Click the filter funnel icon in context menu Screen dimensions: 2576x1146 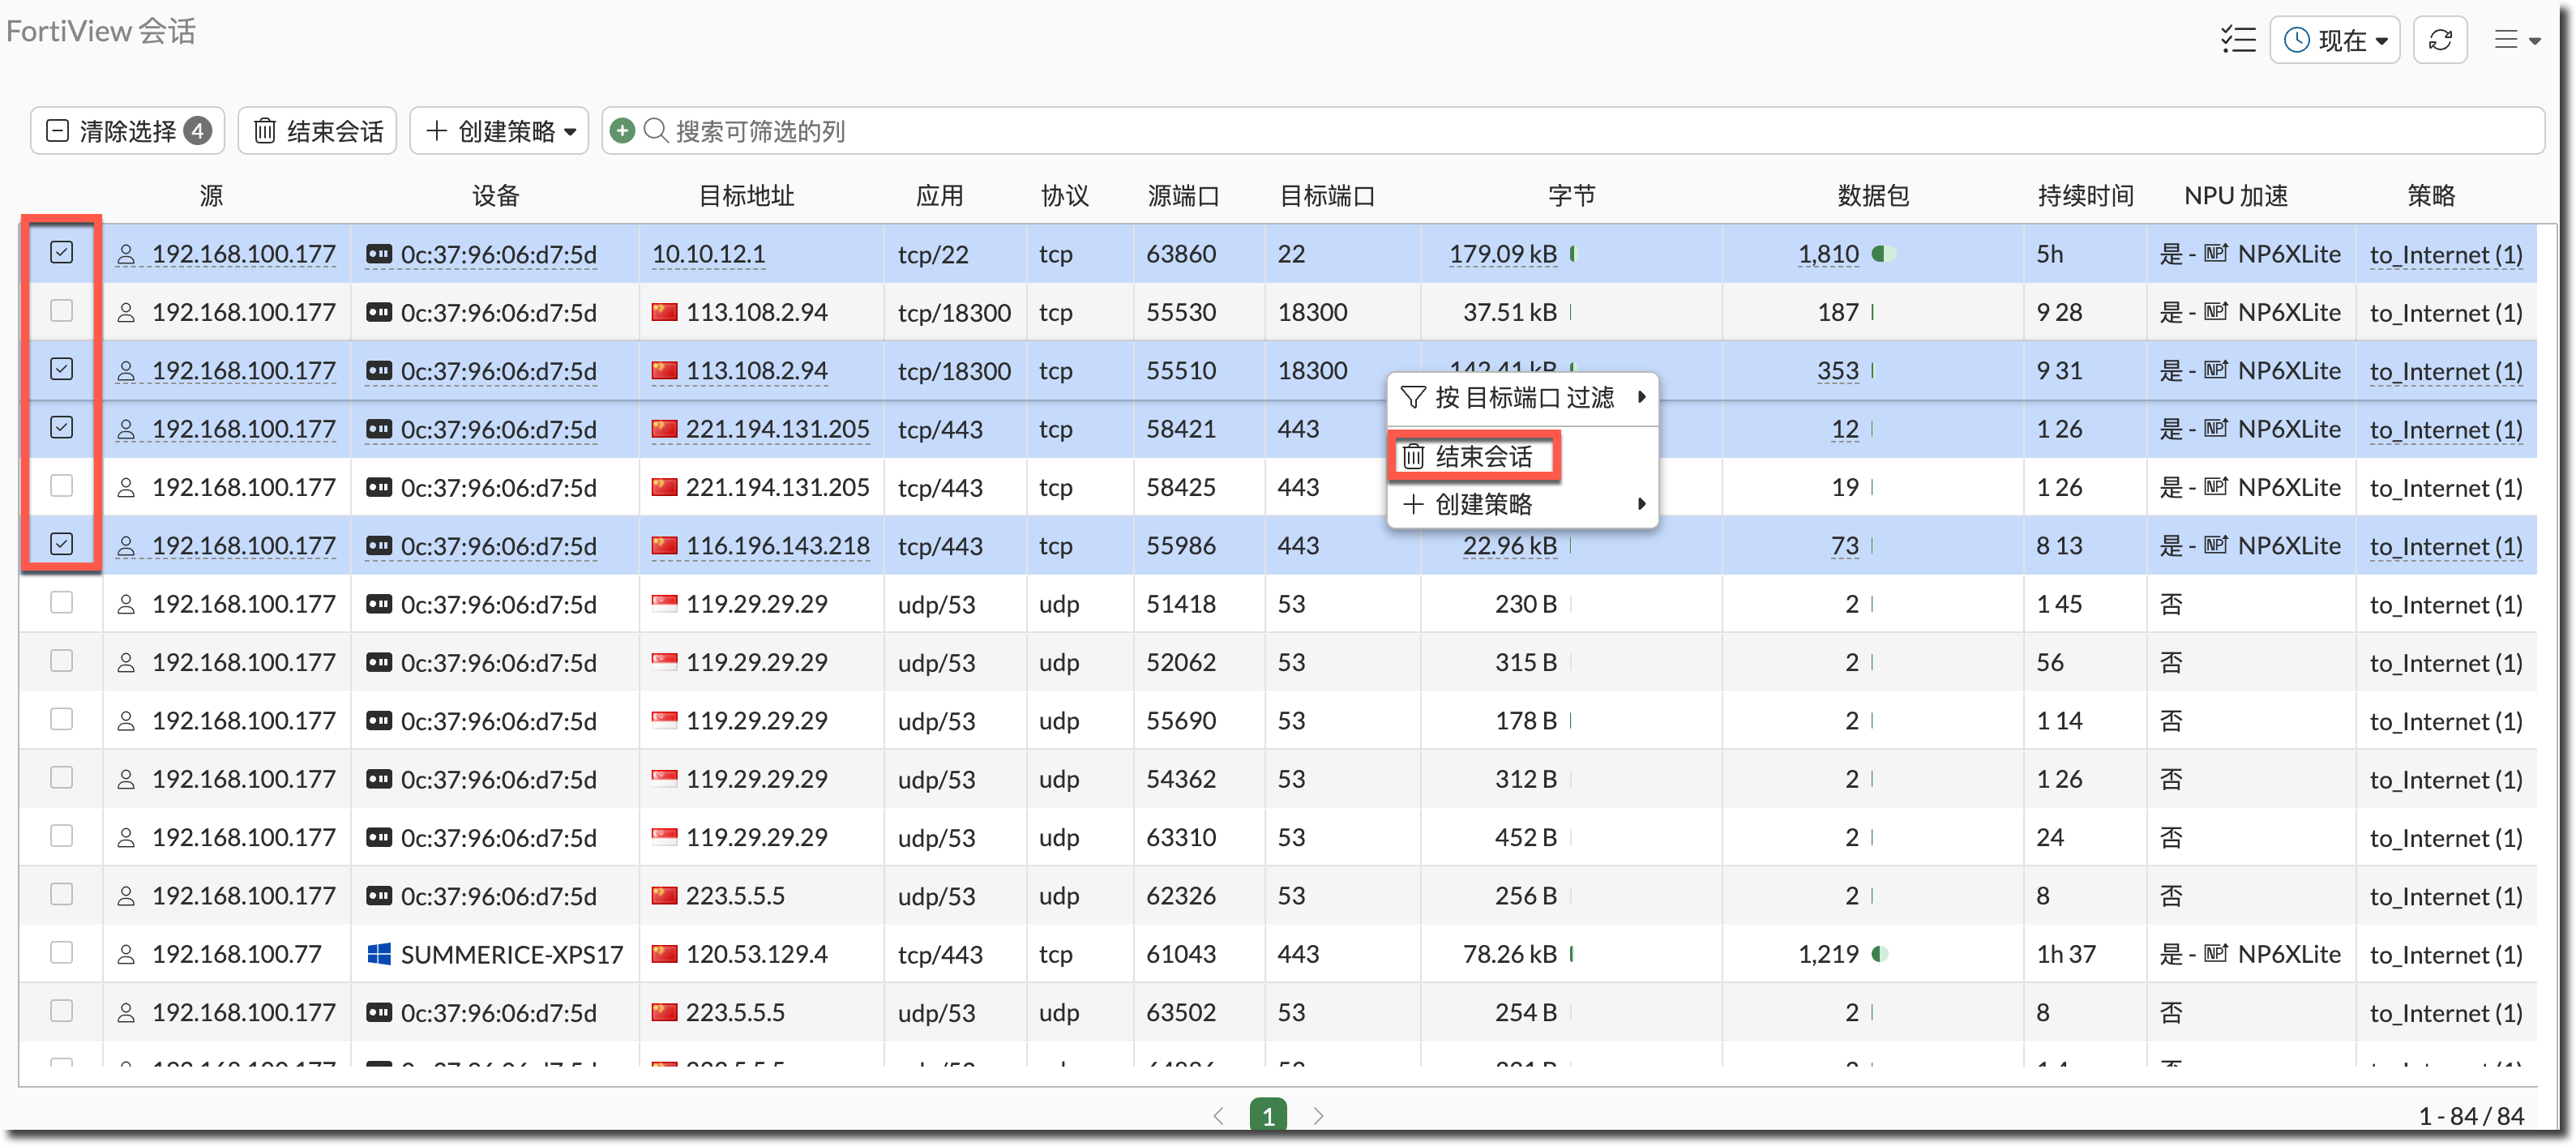pos(1412,398)
